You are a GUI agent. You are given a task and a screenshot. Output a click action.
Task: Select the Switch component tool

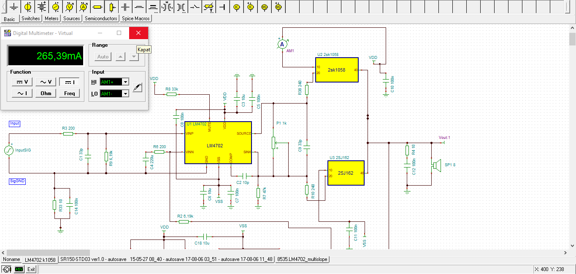tap(195, 7)
